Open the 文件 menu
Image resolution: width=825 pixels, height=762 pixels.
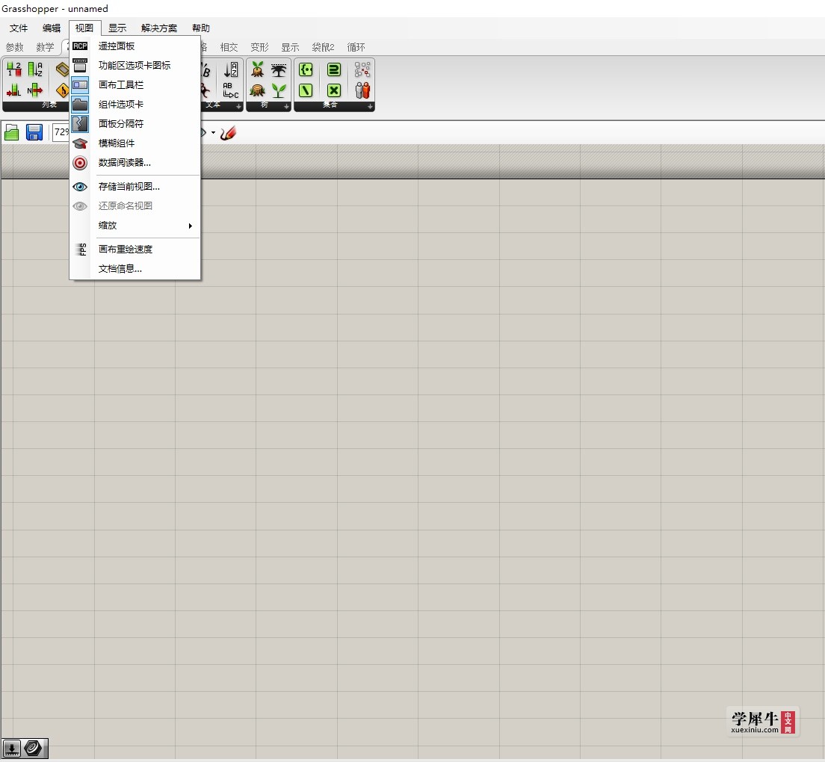pos(19,28)
